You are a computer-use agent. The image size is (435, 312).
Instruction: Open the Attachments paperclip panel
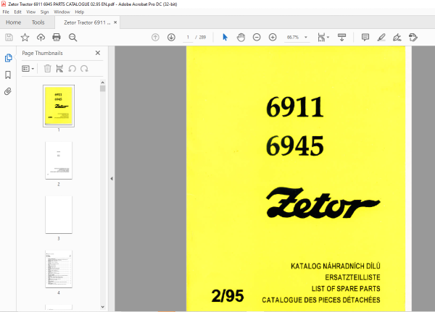point(8,91)
